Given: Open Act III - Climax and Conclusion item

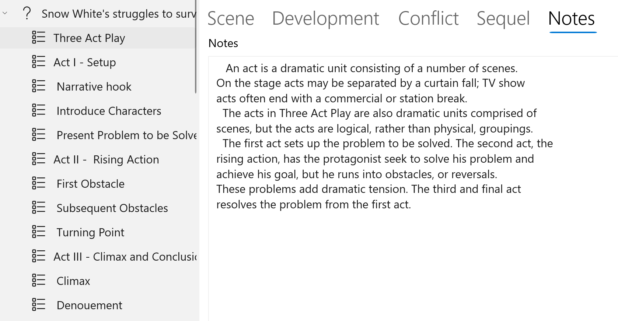Looking at the screenshot, I should point(125,257).
